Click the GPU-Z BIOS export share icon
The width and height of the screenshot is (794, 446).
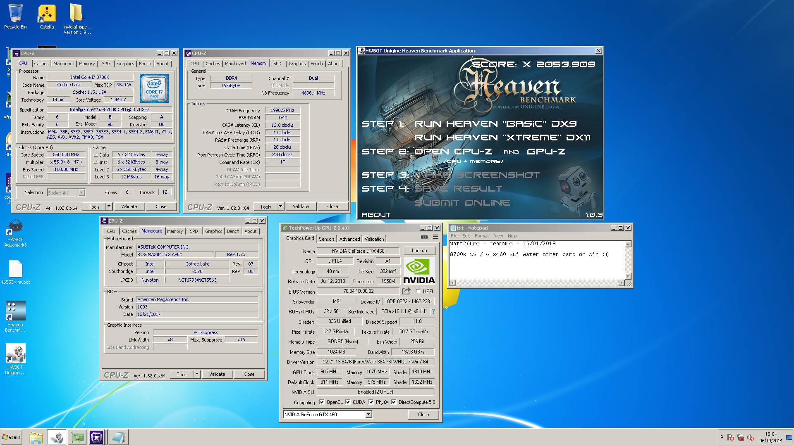pyautogui.click(x=406, y=291)
